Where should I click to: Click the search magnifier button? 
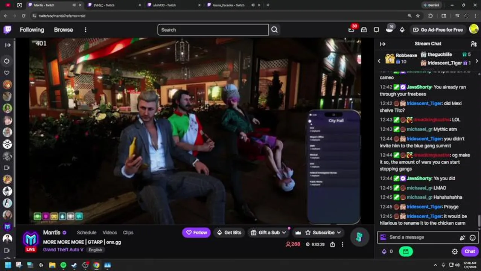pos(274,30)
